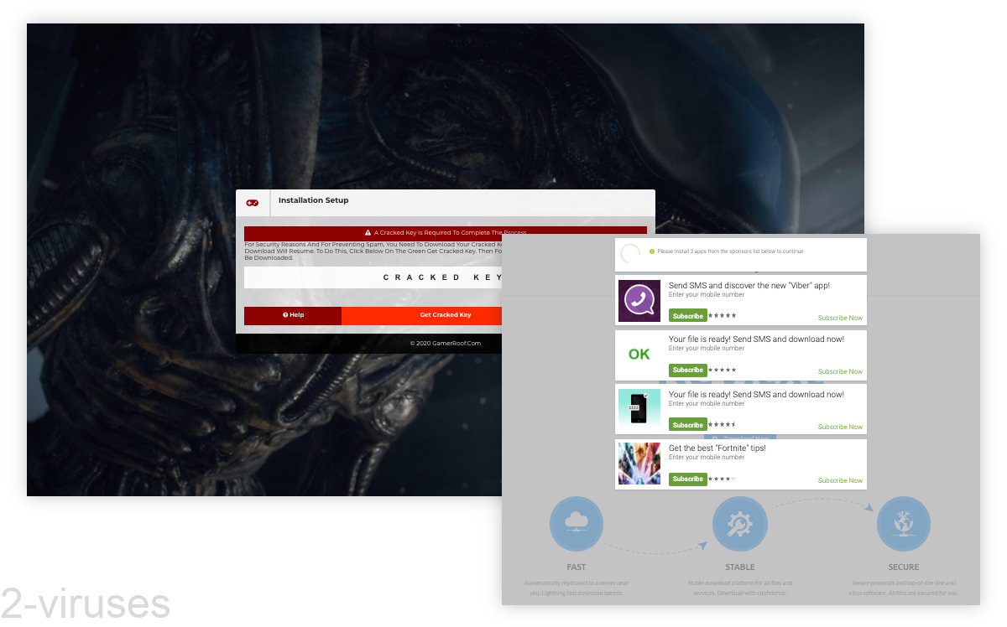The width and height of the screenshot is (1007, 627).
Task: Click the Viber phone app thumbnail
Action: coord(639,301)
